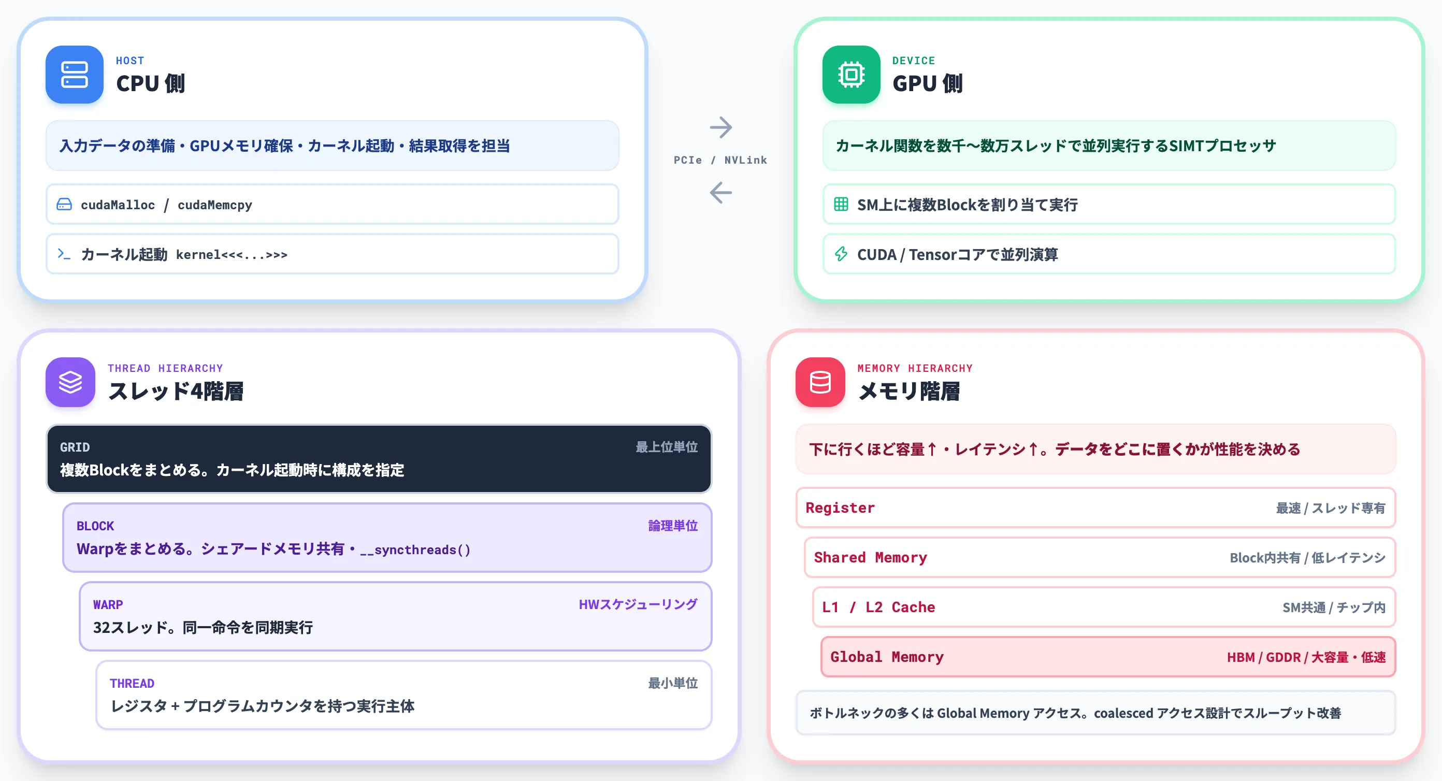
Task: Click the HWスケジューリング tag on WARP
Action: point(638,604)
